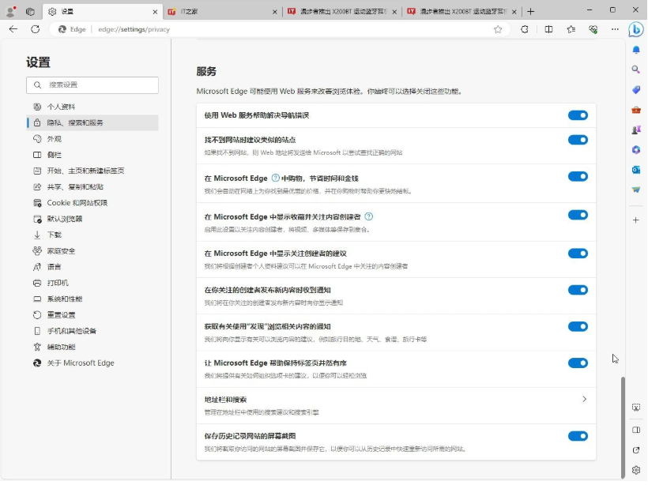
Task: Disable 保存历史记录网站的屏幕截图 switch
Action: [578, 436]
